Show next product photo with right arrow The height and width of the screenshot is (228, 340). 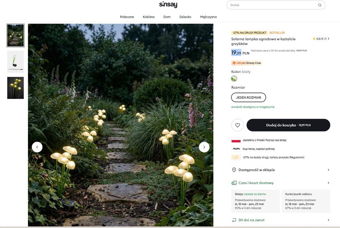tap(204, 147)
